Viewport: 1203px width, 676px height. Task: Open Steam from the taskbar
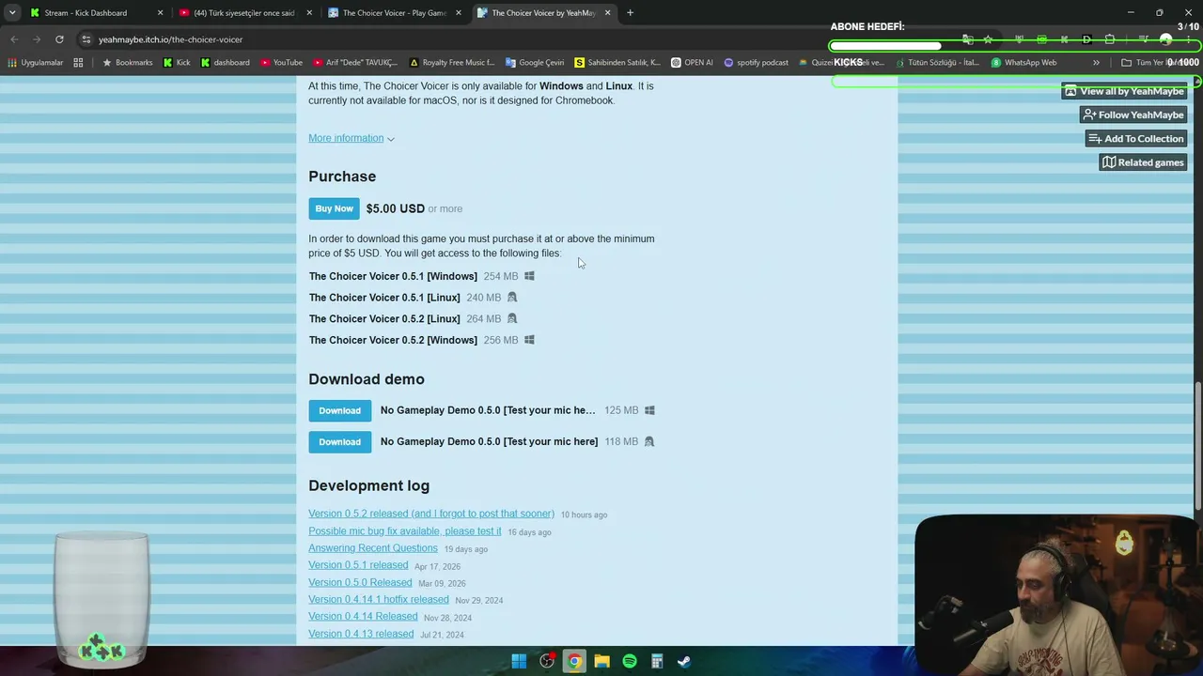684,661
